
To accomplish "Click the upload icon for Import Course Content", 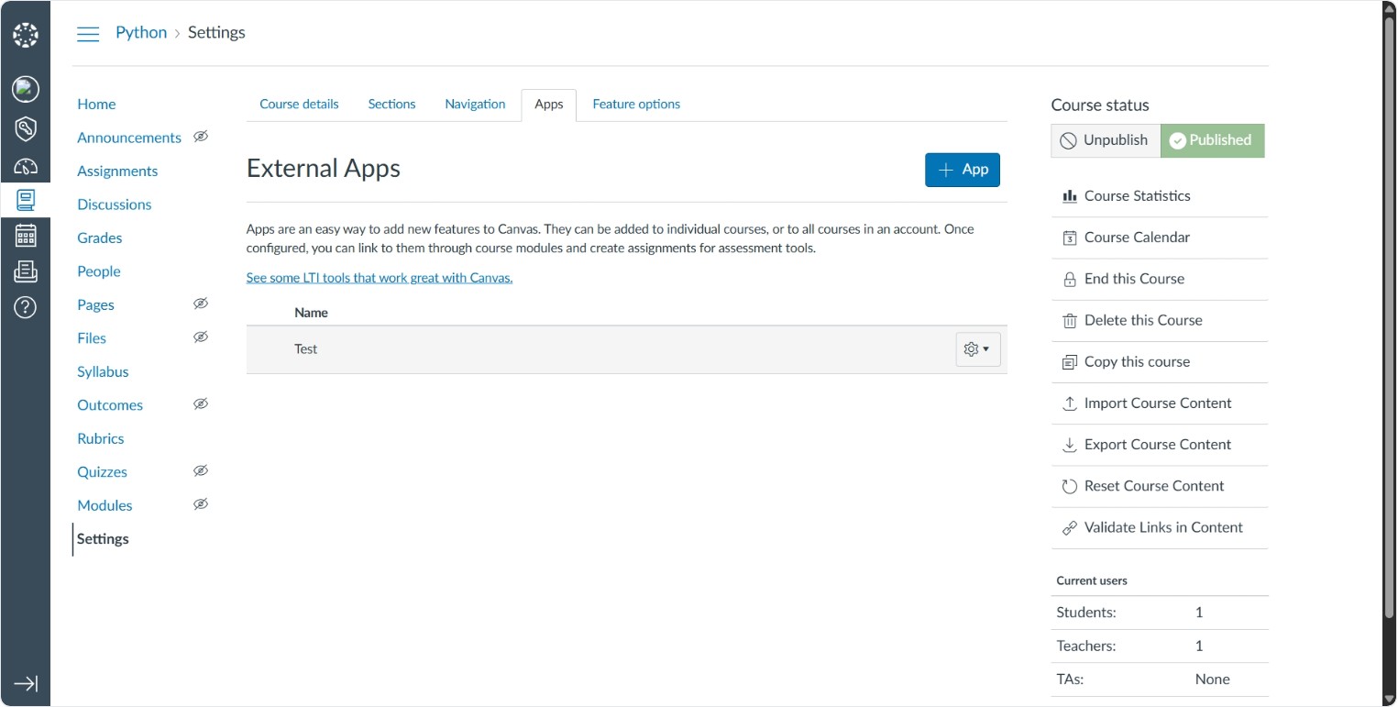I will click(x=1069, y=403).
